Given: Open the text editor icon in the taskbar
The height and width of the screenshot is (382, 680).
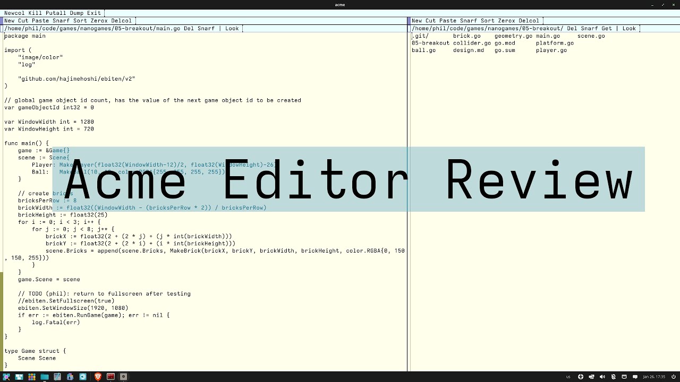Looking at the screenshot, I should [57, 377].
